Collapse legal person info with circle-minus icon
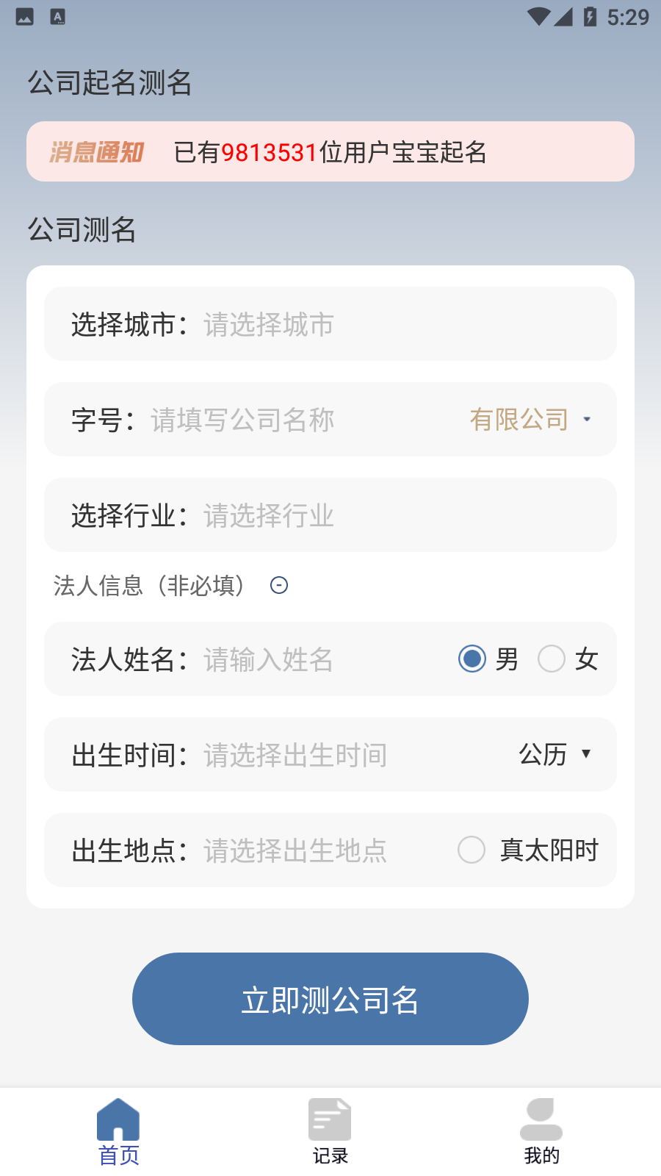 279,585
